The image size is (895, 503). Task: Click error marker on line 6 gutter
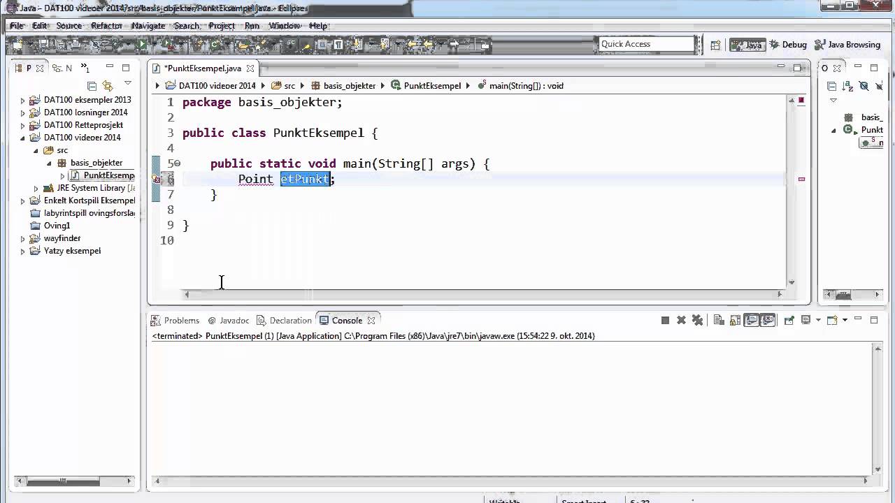click(x=157, y=180)
